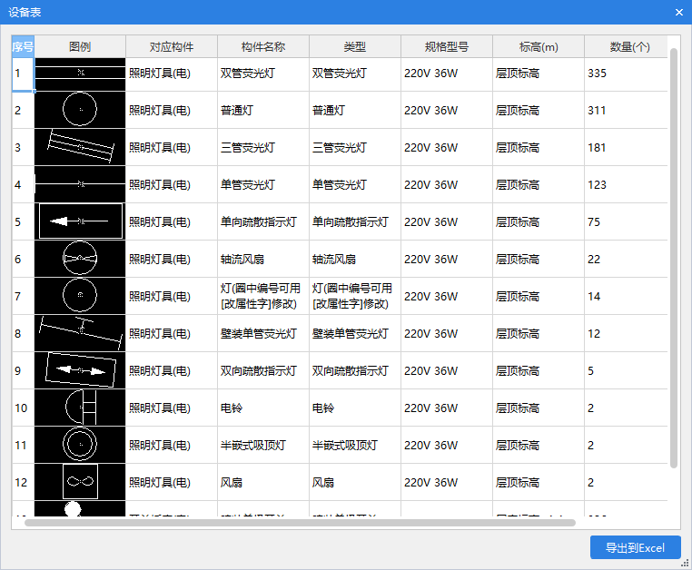The width and height of the screenshot is (692, 570).
Task: Select the two-way evacuation indicator legend icon
Action: click(x=80, y=370)
